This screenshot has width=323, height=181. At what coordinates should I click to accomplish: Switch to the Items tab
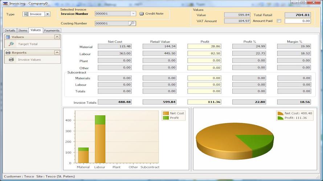tap(23, 30)
